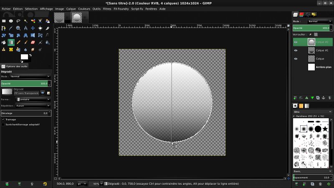
Task: Select the Paintbrush tool
Action: [25, 43]
